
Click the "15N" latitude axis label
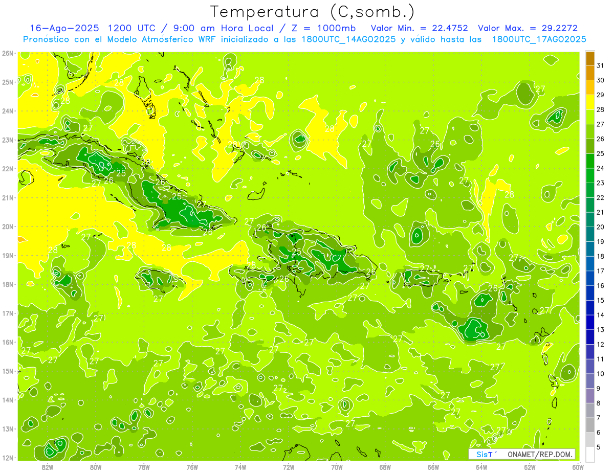[7, 371]
